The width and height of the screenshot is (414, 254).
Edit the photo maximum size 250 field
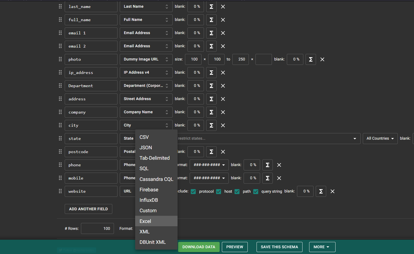pyautogui.click(x=241, y=59)
